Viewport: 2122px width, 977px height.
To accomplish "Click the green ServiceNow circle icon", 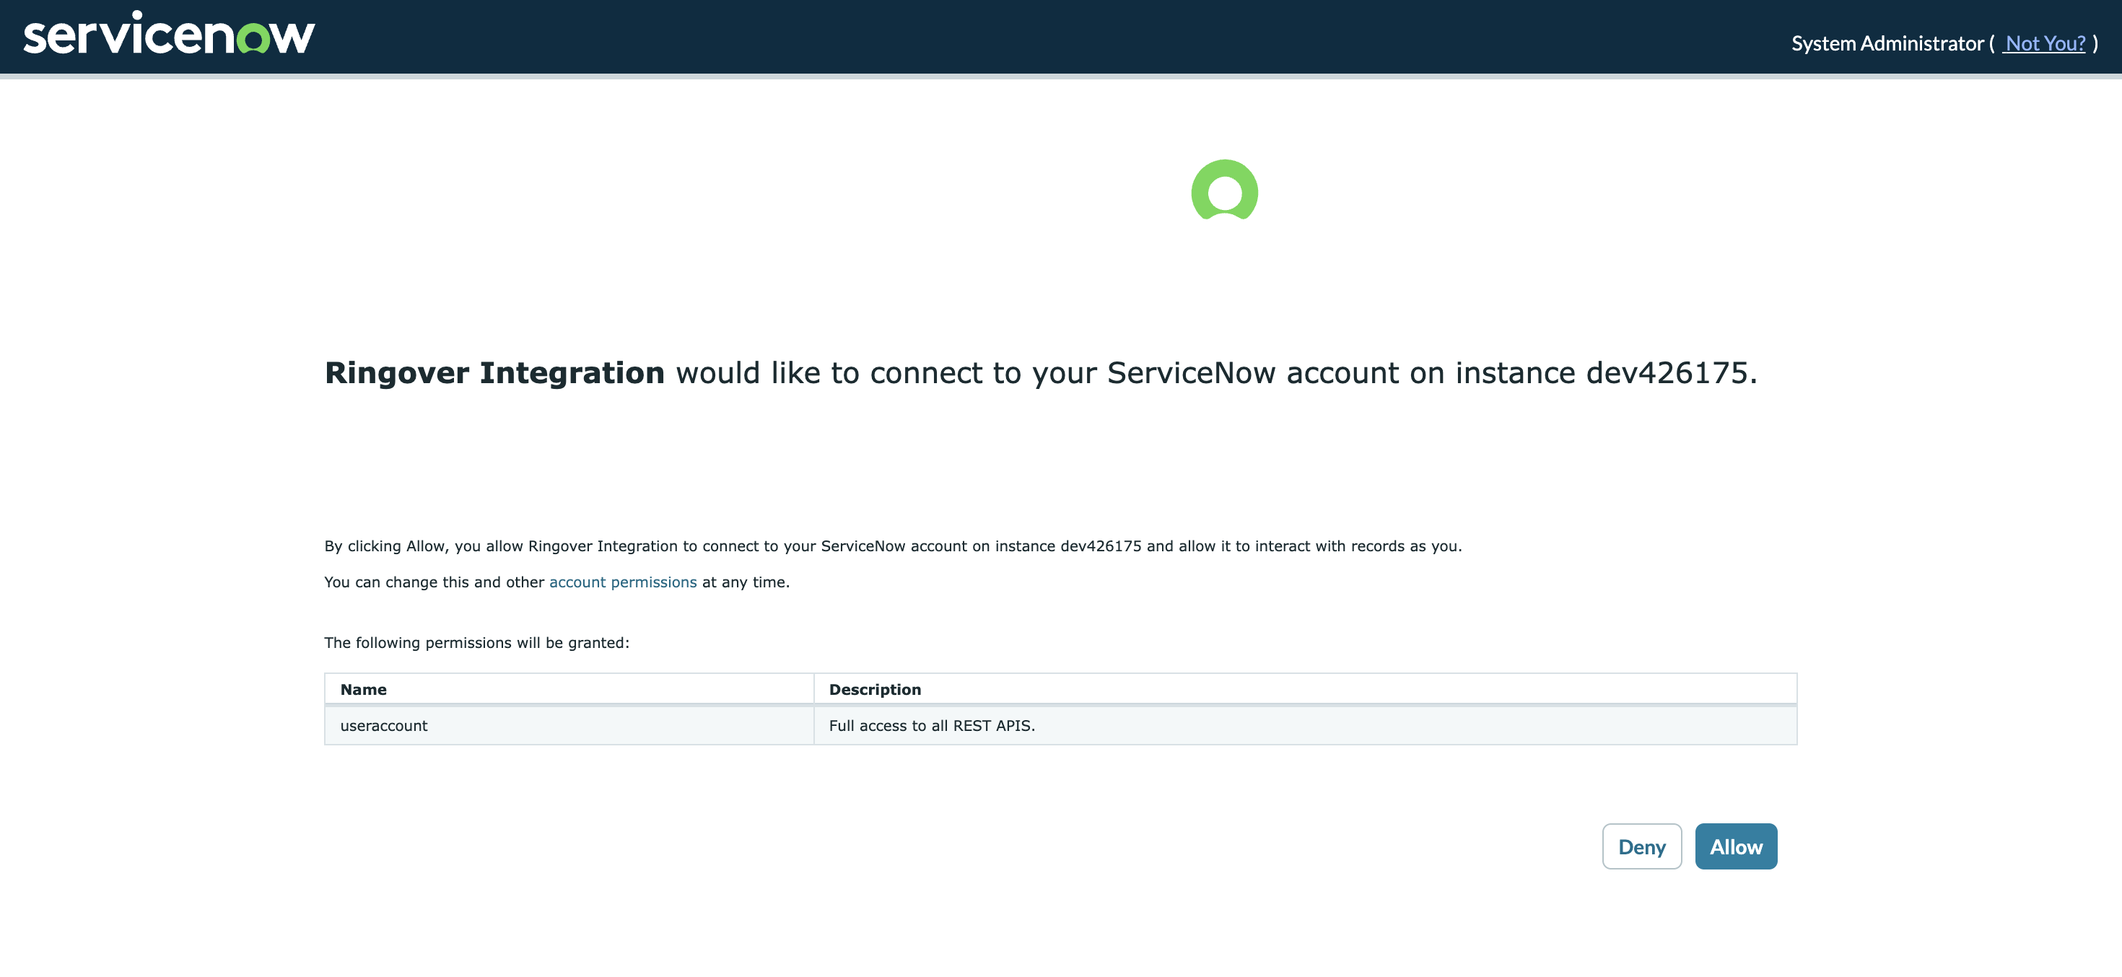I will click(1224, 190).
